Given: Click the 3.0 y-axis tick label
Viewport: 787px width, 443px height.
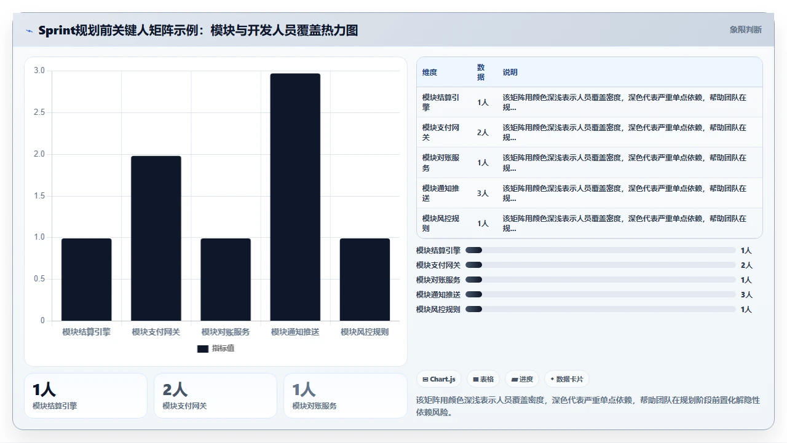Looking at the screenshot, I should [x=39, y=71].
